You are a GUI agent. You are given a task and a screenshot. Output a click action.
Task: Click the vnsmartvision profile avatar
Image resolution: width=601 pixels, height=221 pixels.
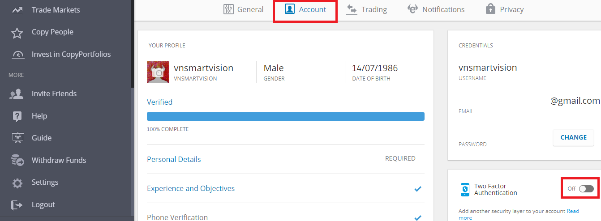(158, 72)
